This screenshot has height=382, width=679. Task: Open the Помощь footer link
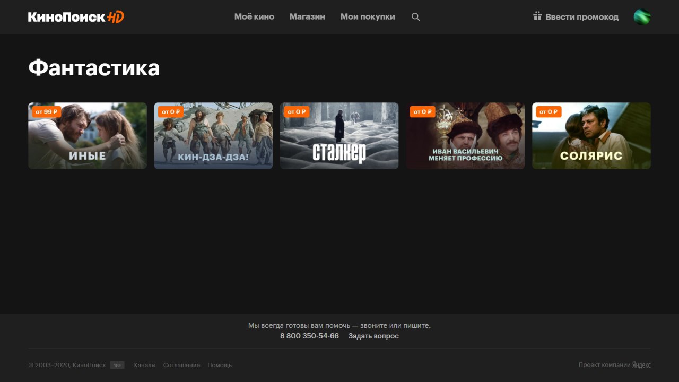click(220, 365)
